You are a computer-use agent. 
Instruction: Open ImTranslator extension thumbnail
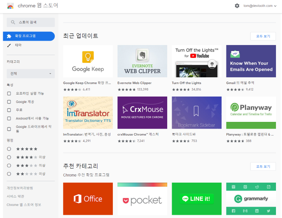88,113
